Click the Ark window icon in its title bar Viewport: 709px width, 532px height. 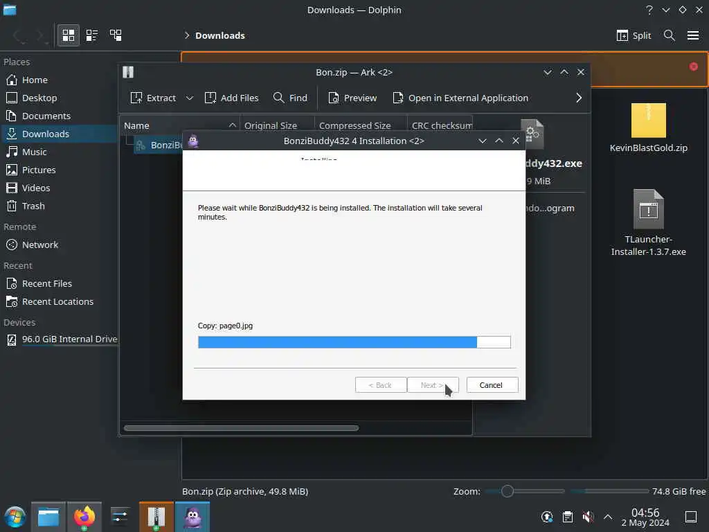tap(128, 72)
